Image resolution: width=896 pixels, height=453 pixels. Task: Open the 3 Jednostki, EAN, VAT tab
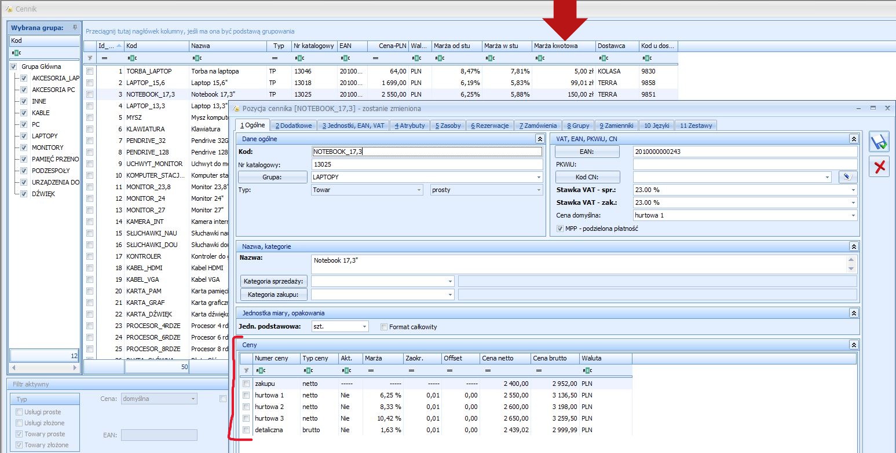click(353, 125)
